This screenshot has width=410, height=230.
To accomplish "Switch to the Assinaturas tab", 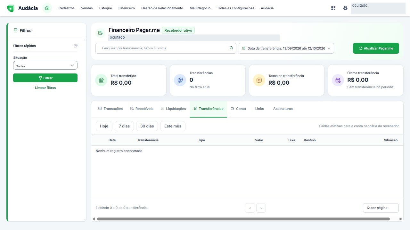I will tap(283, 109).
